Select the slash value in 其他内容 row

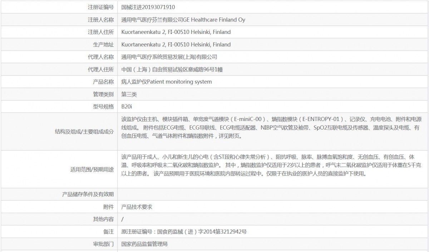tap(122, 219)
